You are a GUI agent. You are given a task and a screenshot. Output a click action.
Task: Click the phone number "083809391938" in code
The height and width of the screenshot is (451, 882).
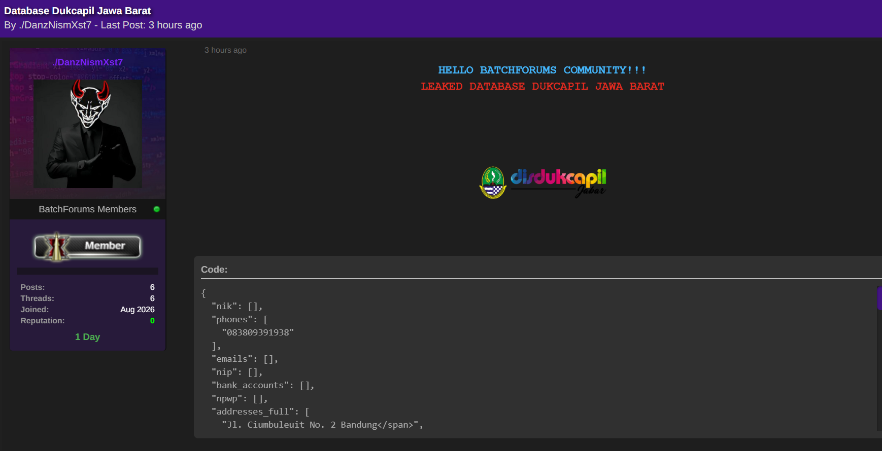258,332
